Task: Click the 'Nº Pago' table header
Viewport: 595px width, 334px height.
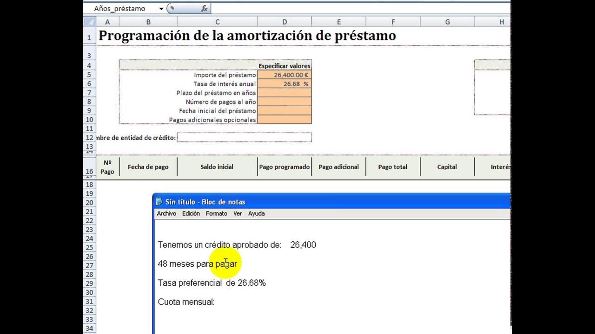Action: click(107, 167)
